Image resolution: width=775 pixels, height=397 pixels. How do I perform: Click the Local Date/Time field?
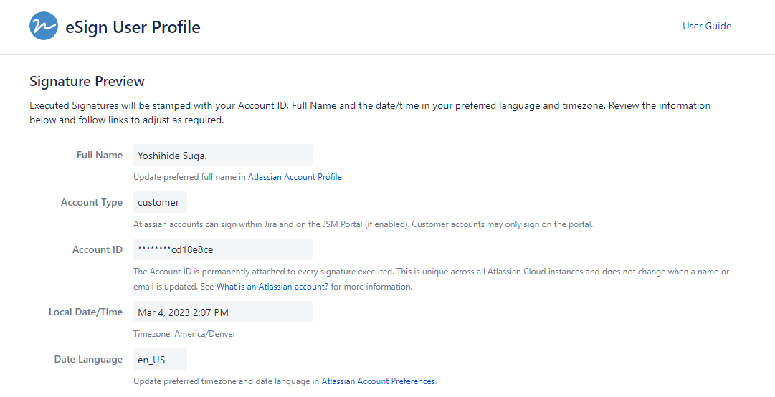222,312
